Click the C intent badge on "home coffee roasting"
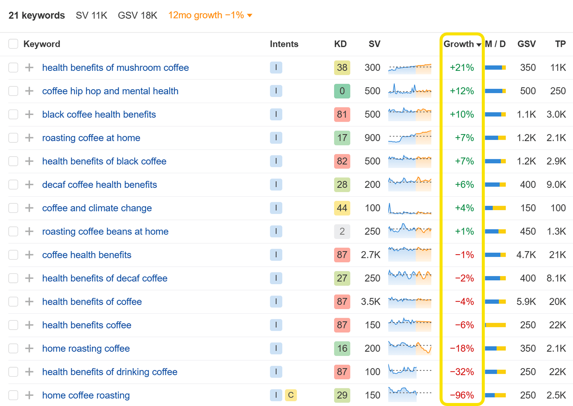The image size is (573, 406). 291,395
